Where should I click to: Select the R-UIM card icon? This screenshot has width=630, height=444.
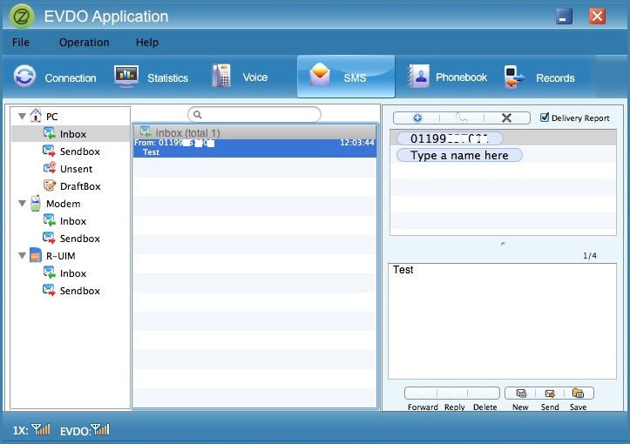click(36, 255)
